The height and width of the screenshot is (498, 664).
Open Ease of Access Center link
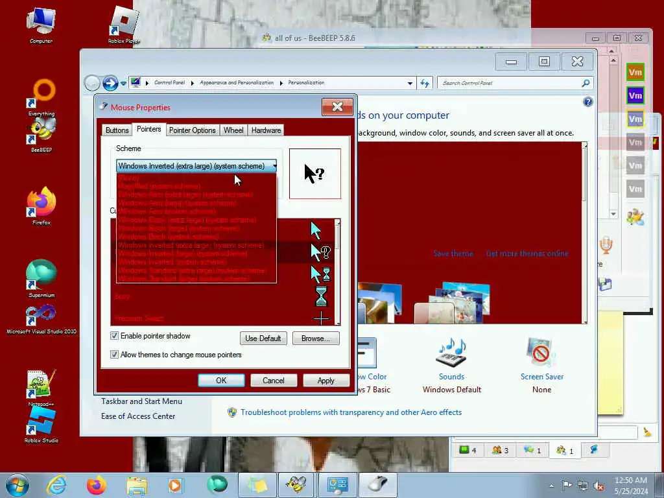click(x=138, y=416)
